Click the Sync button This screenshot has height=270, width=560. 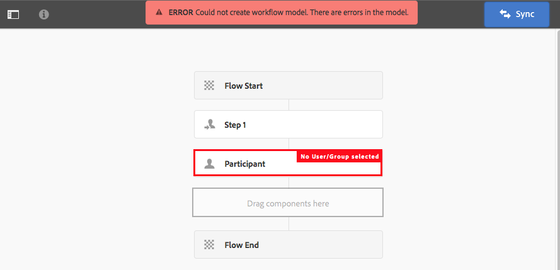pos(517,14)
